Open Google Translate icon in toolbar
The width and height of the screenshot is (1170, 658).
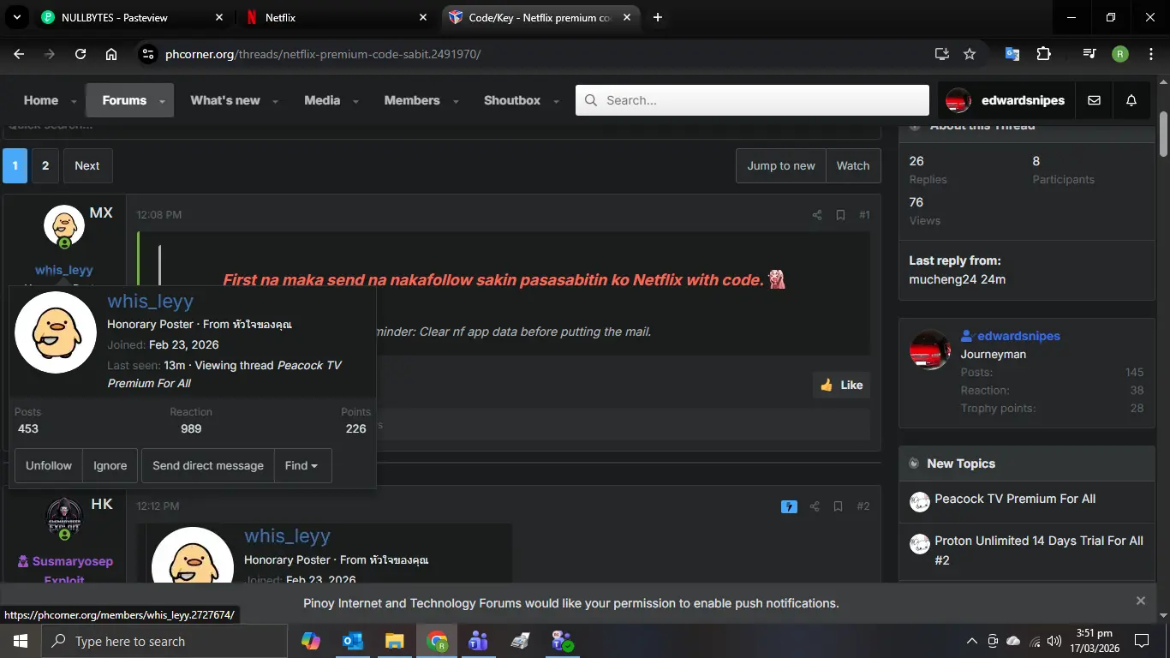pos(1012,54)
